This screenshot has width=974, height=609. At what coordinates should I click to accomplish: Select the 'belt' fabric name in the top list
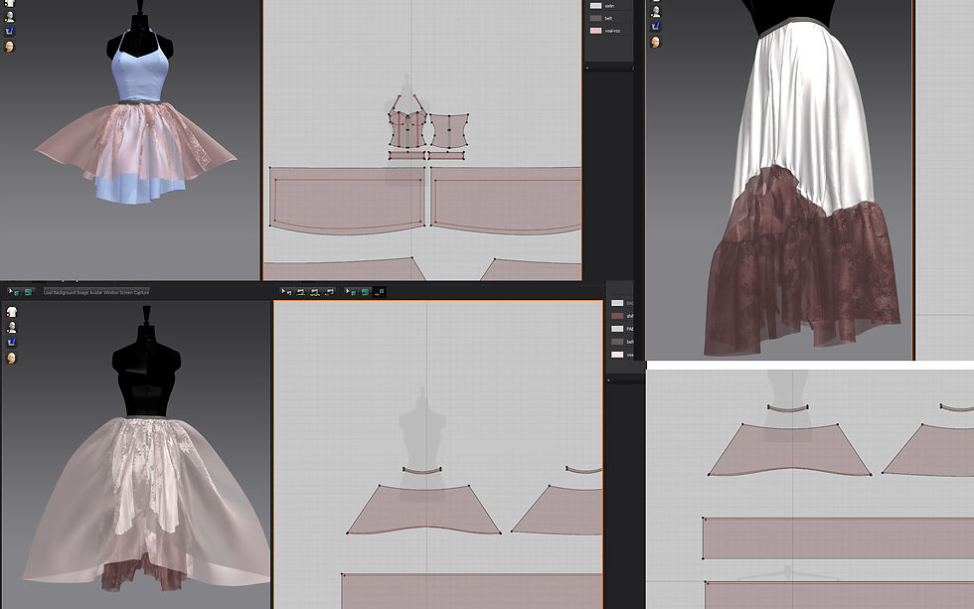tap(608, 18)
